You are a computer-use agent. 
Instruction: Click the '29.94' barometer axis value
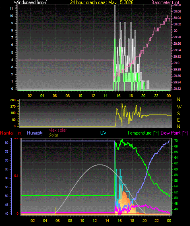[x=177, y=50]
